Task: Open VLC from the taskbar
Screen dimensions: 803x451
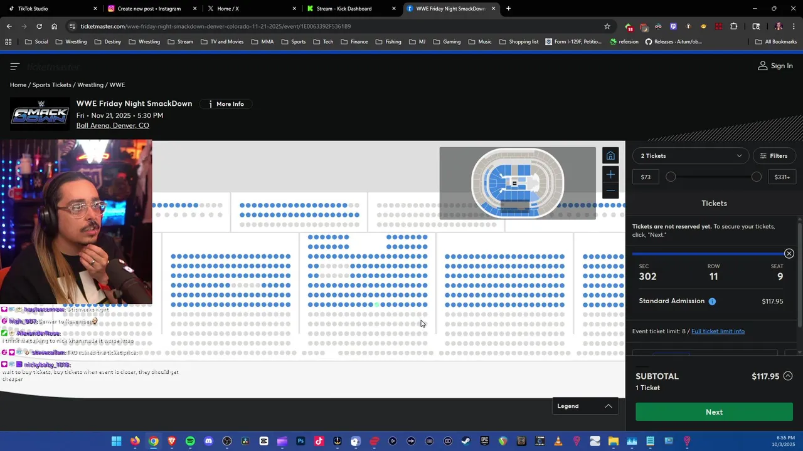Action: point(558,441)
